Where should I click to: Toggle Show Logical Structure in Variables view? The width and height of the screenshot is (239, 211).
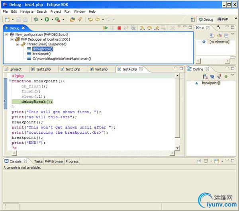pos(219,35)
